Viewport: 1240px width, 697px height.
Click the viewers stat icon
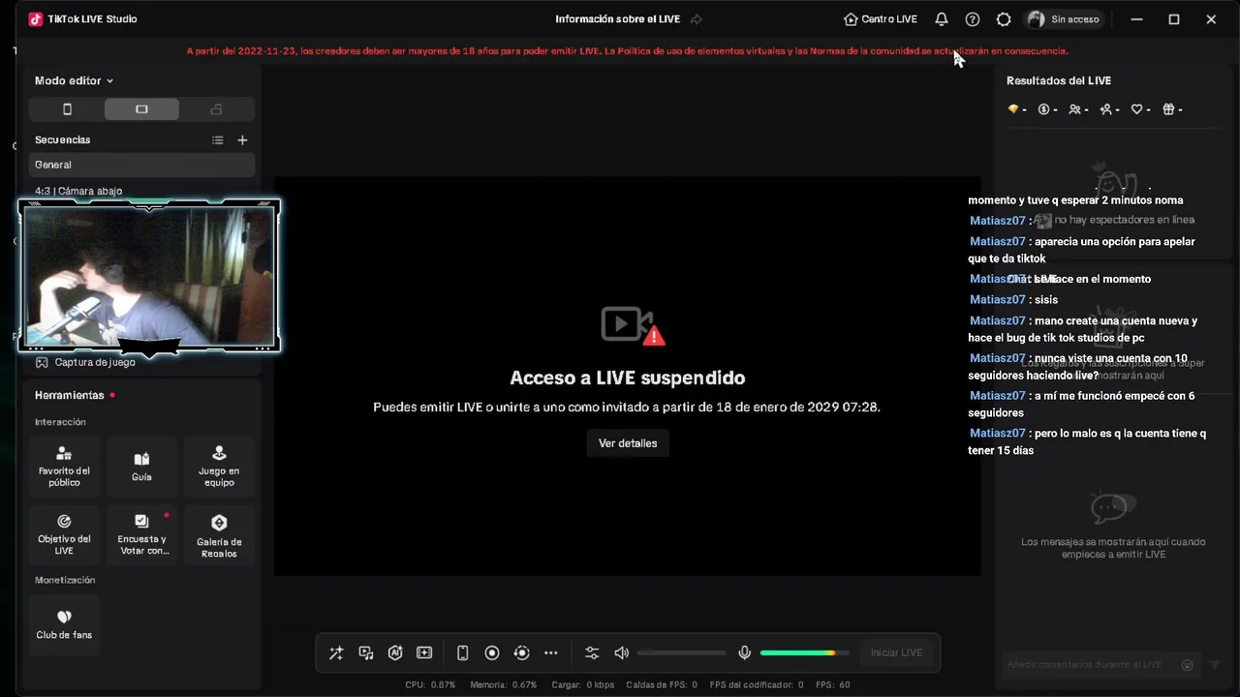[1074, 109]
